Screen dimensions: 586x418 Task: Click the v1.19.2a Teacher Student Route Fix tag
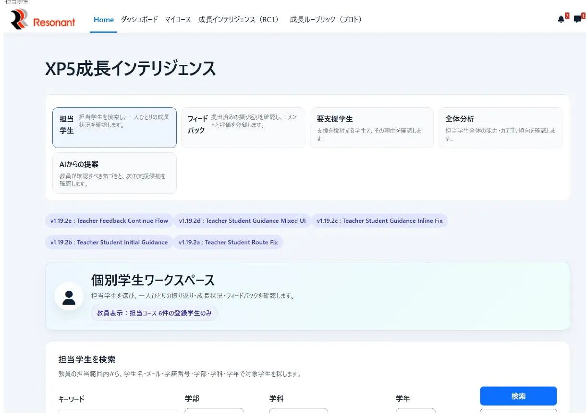(x=228, y=243)
